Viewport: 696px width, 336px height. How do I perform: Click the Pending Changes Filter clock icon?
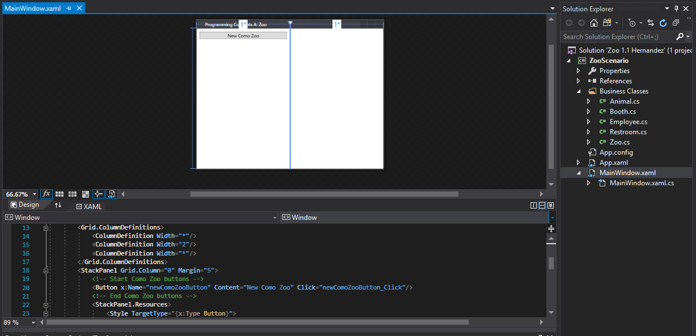[x=632, y=23]
